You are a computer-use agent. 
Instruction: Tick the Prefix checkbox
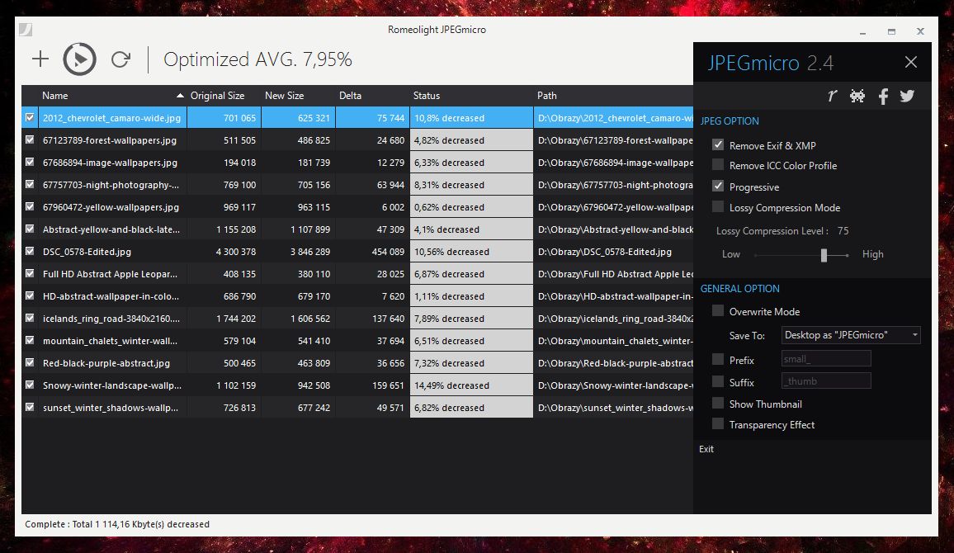(718, 360)
